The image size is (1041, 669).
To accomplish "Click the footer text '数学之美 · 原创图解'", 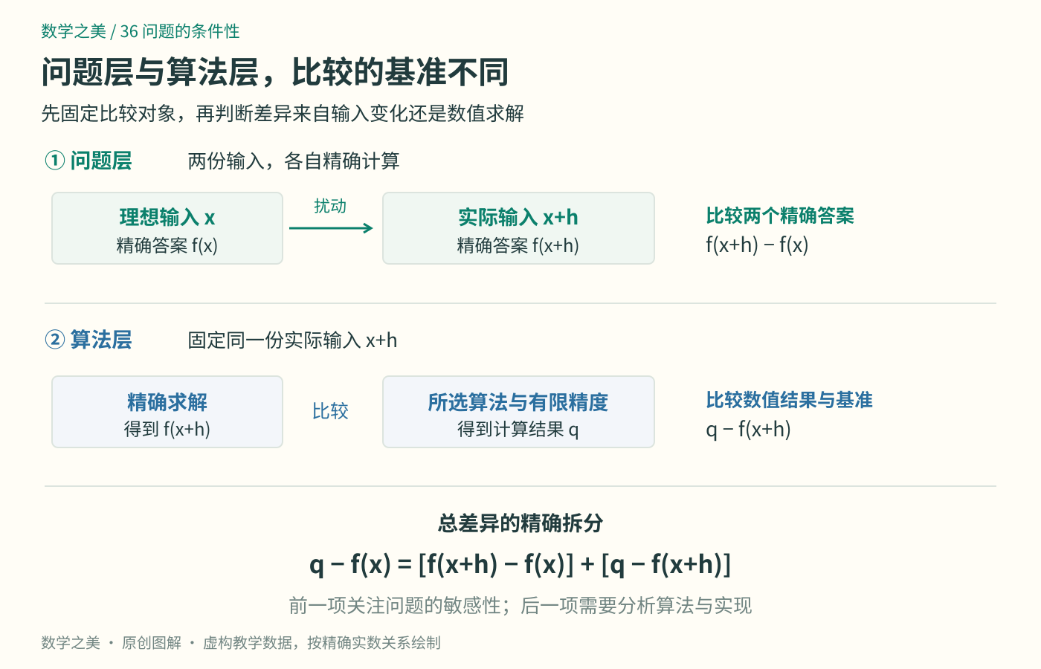I will [112, 643].
